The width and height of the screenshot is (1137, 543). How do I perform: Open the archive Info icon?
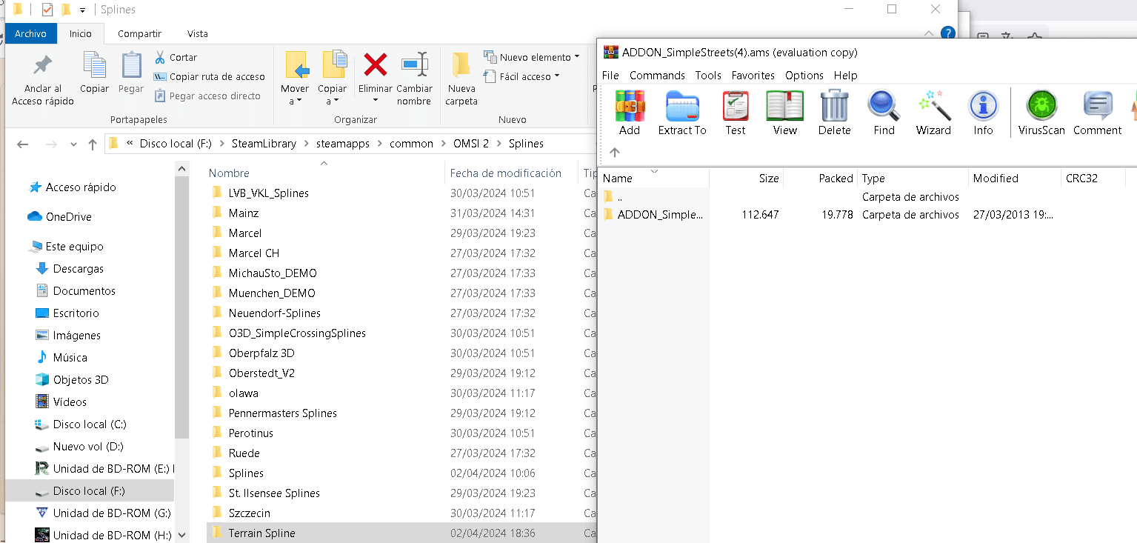pyautogui.click(x=983, y=106)
